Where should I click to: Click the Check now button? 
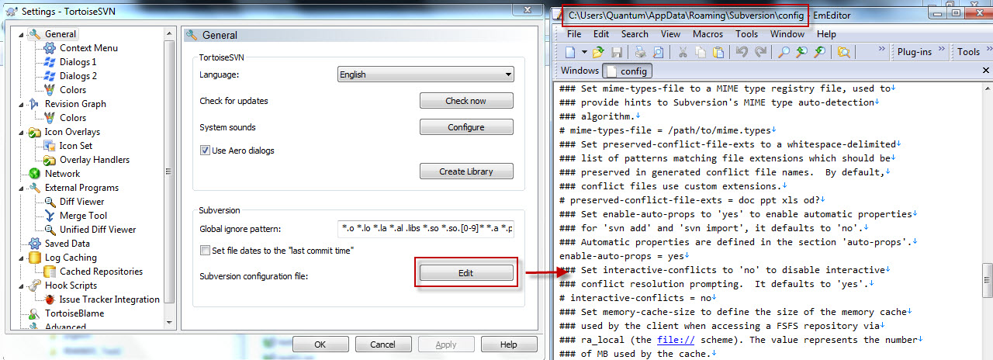tap(466, 101)
